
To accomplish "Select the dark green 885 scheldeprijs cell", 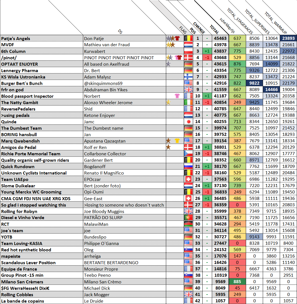I will (237, 281).
